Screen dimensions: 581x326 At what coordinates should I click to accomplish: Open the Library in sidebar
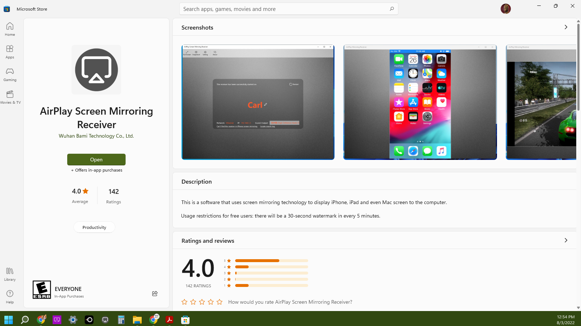pyautogui.click(x=10, y=274)
